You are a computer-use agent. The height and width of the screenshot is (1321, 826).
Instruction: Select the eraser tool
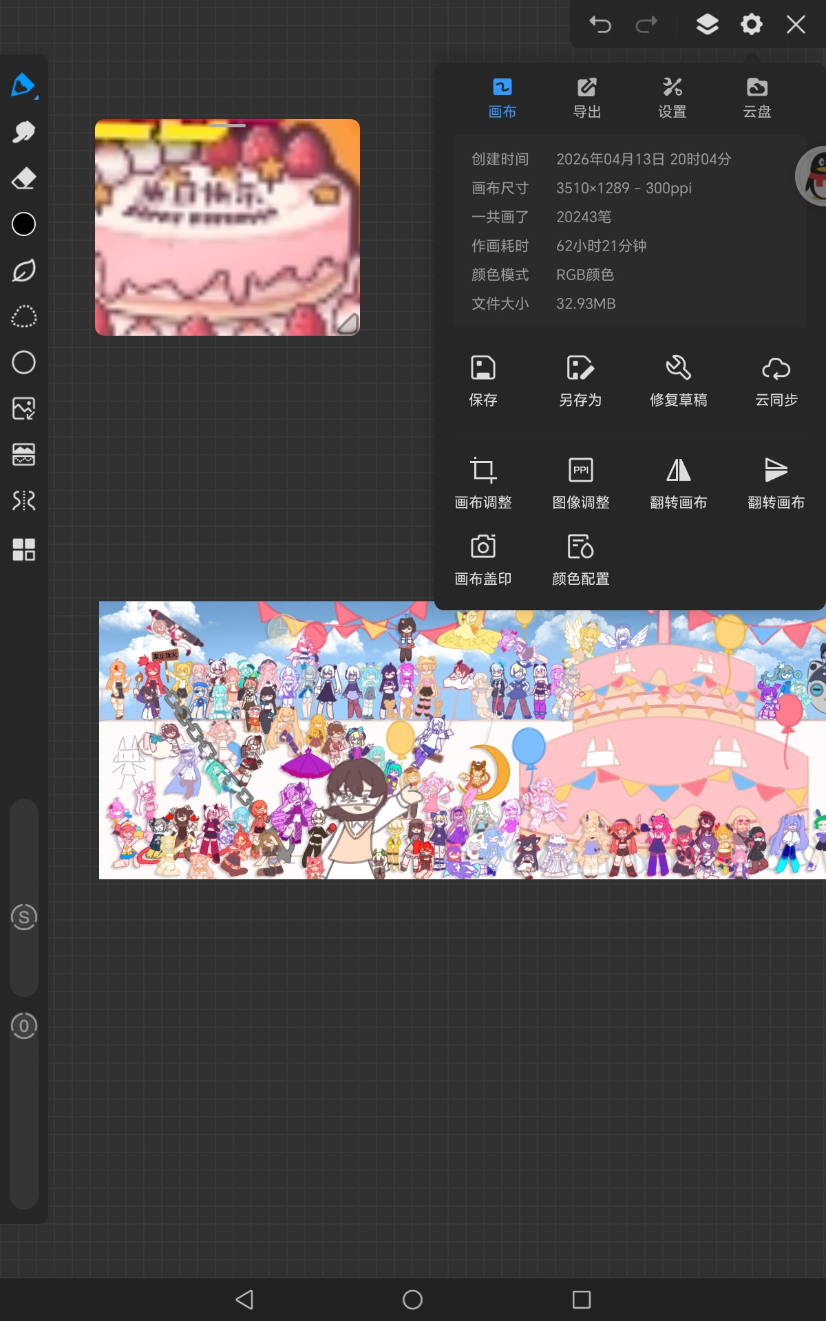pyautogui.click(x=23, y=178)
